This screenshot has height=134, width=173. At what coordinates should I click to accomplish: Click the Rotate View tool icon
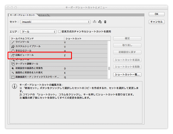13,55
